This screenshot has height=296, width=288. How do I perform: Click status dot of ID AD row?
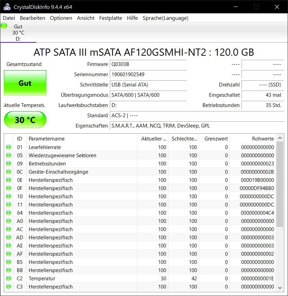[x=9, y=237]
